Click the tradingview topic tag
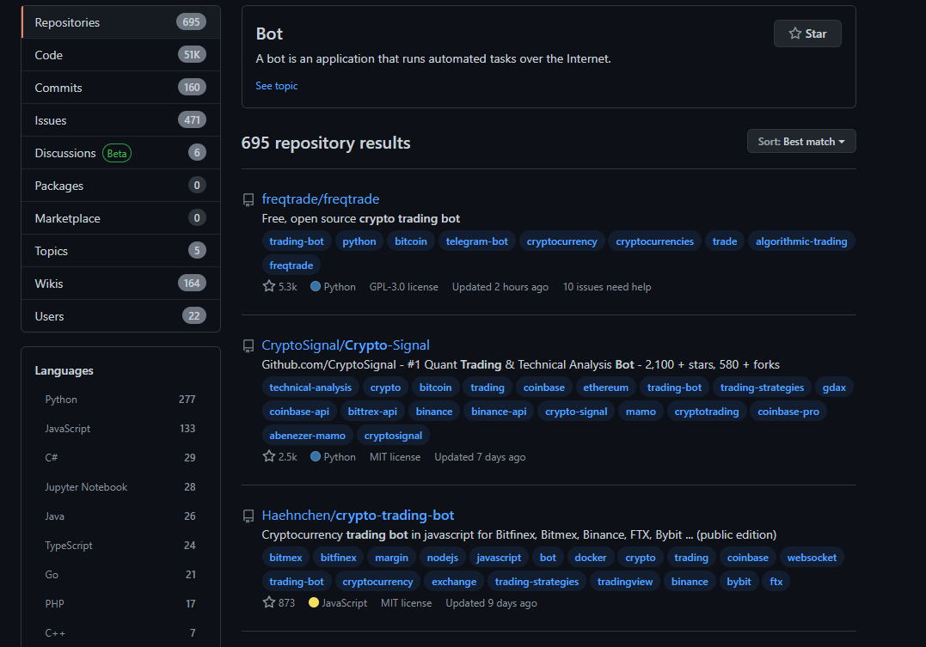 [625, 582]
